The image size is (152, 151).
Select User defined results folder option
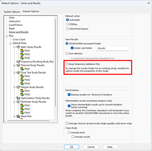coord(67,54)
